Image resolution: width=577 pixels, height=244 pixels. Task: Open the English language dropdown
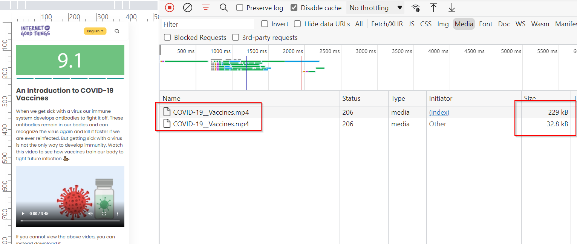95,31
